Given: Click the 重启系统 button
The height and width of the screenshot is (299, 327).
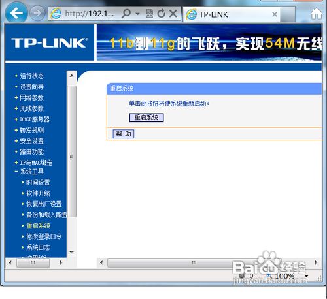Looking at the screenshot, I should [x=146, y=118].
